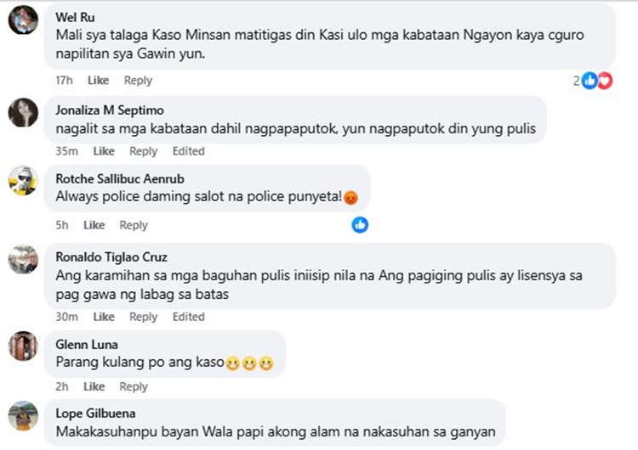Click Rotche Sallibuc Aenrub's avatar
Image resolution: width=638 pixels, height=450 pixels.
coord(23,181)
